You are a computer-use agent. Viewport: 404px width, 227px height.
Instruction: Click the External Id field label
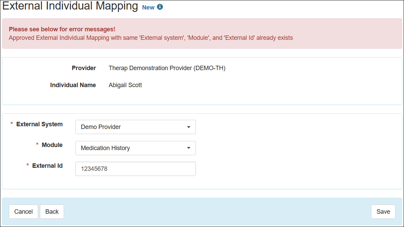click(47, 166)
